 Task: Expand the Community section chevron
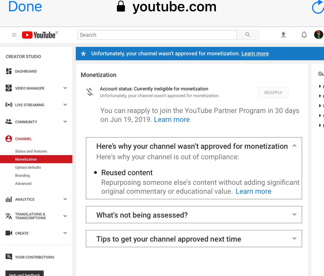coord(65,122)
